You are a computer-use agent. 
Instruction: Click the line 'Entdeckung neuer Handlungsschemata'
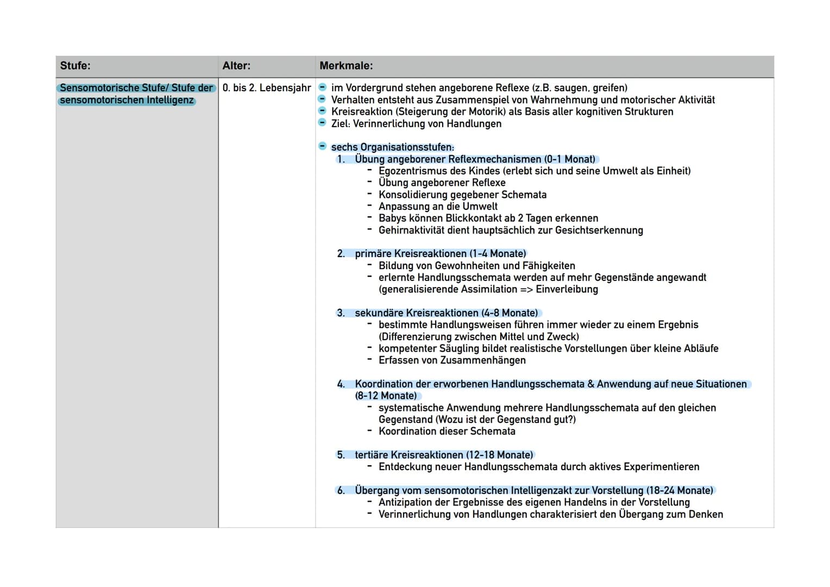pos(539,467)
